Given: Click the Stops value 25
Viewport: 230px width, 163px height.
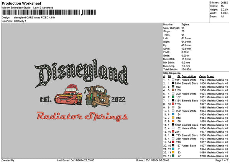Looking at the screenshot, I should (x=183, y=32).
